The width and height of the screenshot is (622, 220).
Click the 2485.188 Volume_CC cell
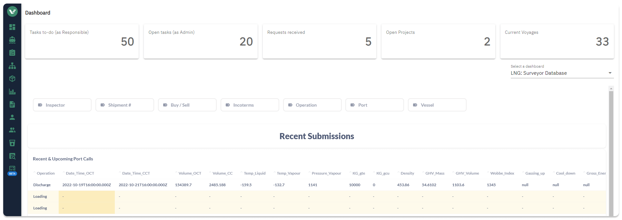217,185
